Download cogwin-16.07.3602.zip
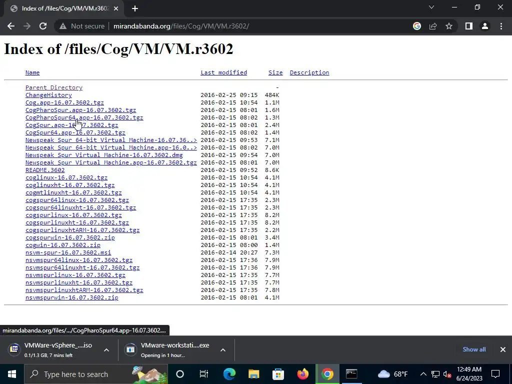 coord(63,245)
